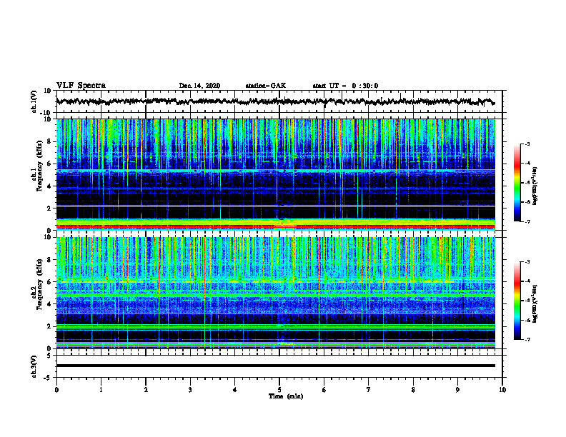
Task: Click the 'Dec. 14, 2020' date label
Action: [199, 86]
